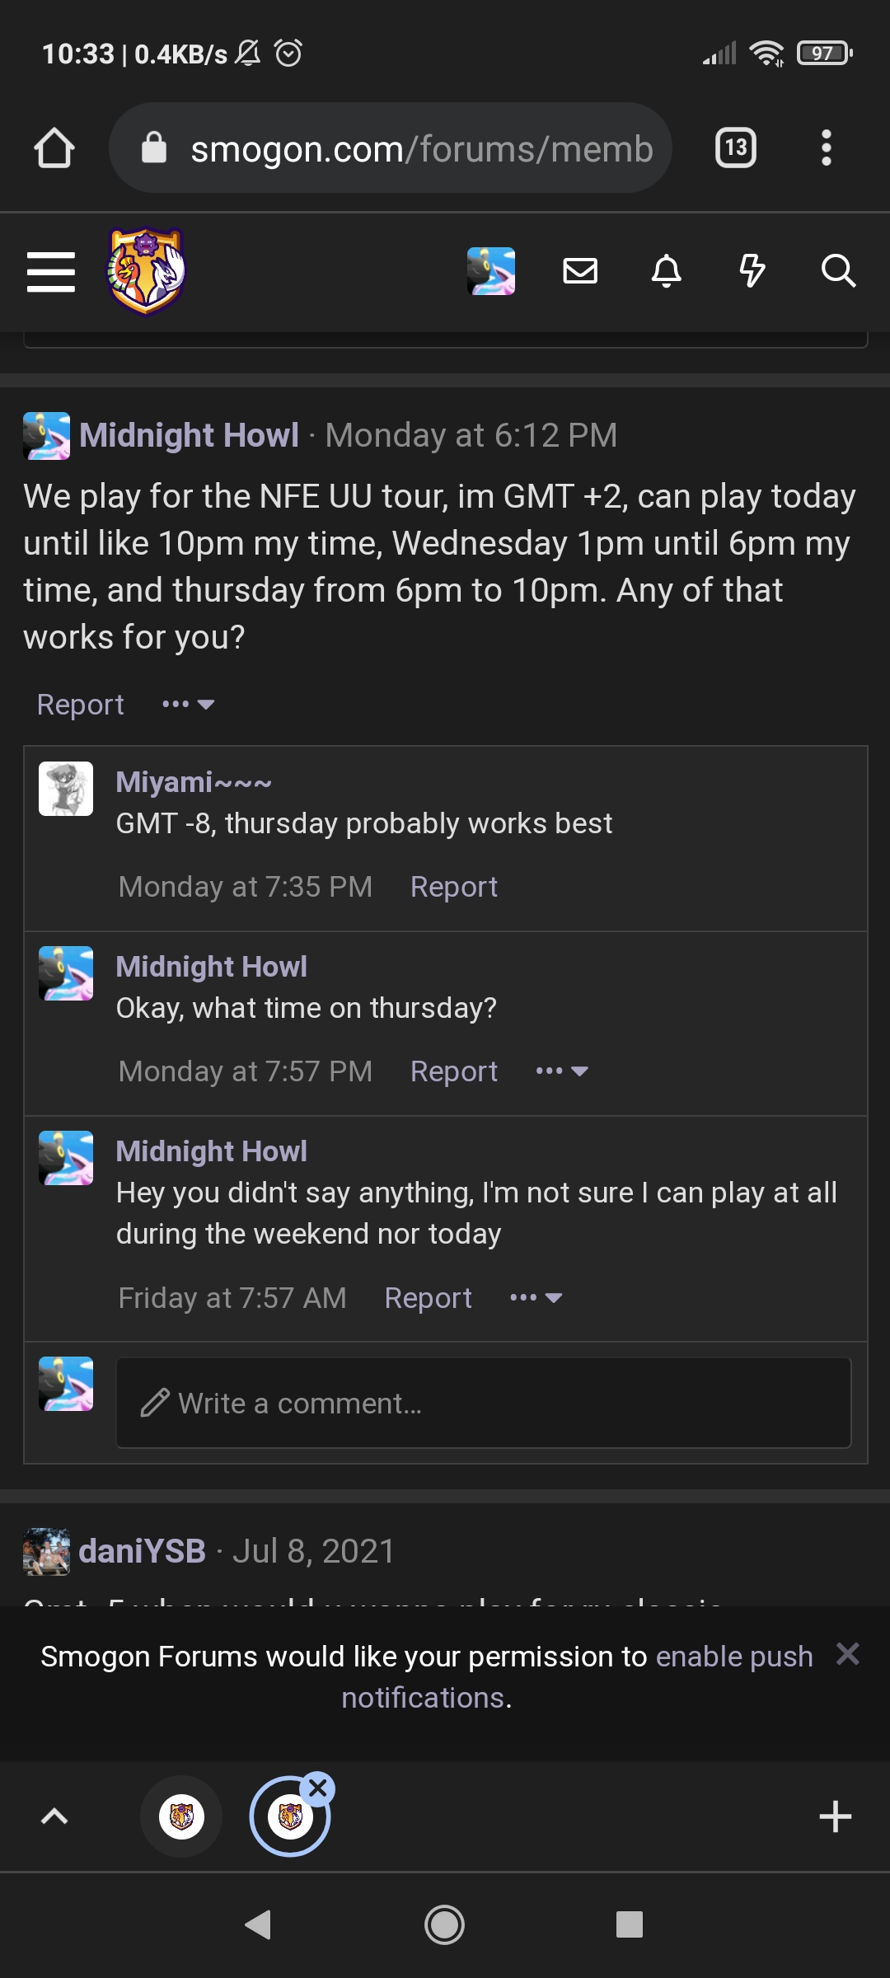The image size is (890, 1978).
Task: Open the browser tab switcher showing 13
Action: [736, 148]
